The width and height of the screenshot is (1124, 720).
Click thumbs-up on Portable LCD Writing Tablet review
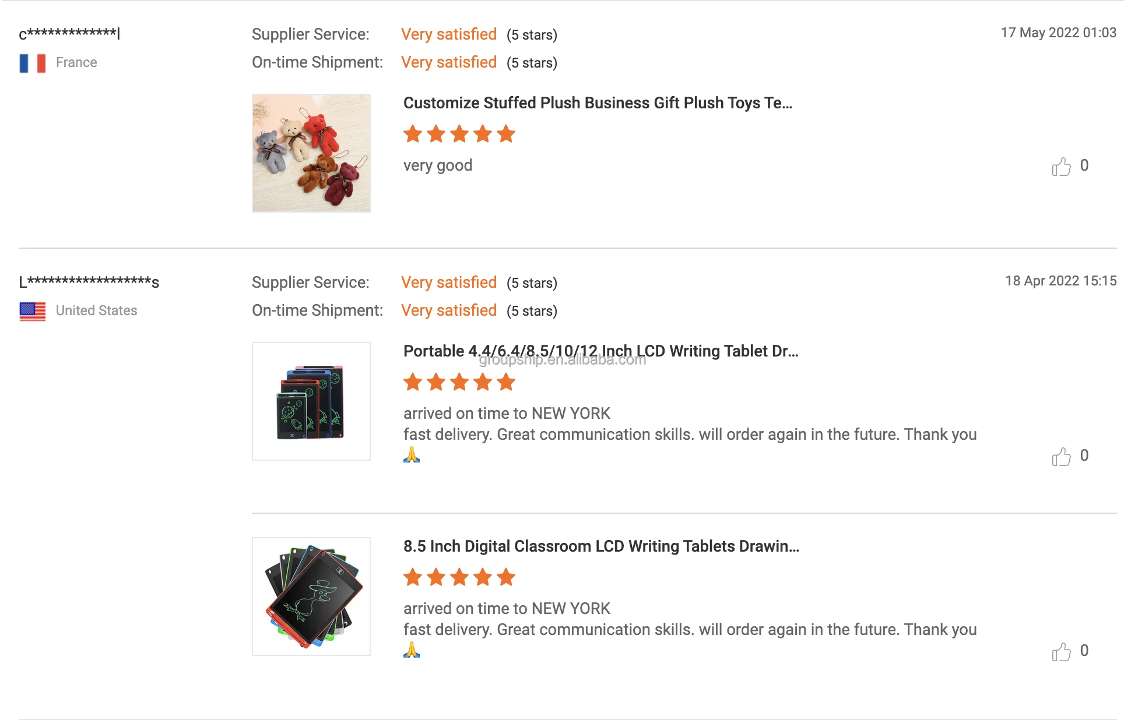pos(1061,457)
